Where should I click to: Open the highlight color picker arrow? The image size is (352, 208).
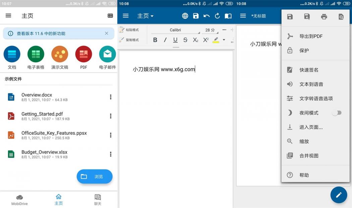[x=224, y=40]
